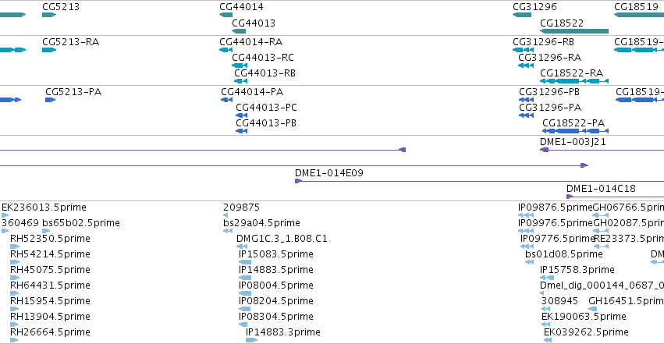The image size is (664, 344).
Task: Click the IP15083.5prime EST glyph
Action: (245, 262)
